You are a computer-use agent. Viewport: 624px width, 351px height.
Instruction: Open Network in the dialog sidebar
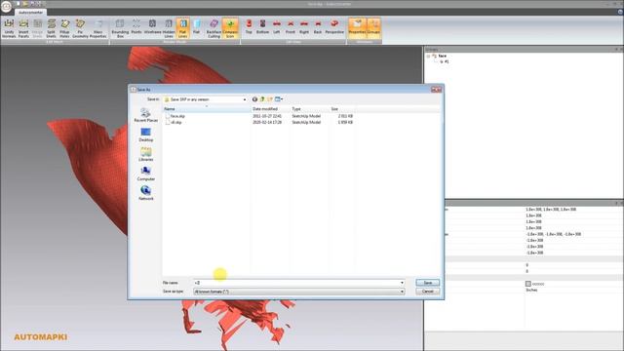145,193
